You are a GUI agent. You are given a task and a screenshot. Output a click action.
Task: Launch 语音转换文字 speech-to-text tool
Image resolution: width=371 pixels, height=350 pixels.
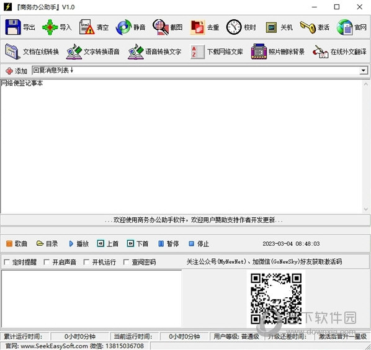point(154,52)
